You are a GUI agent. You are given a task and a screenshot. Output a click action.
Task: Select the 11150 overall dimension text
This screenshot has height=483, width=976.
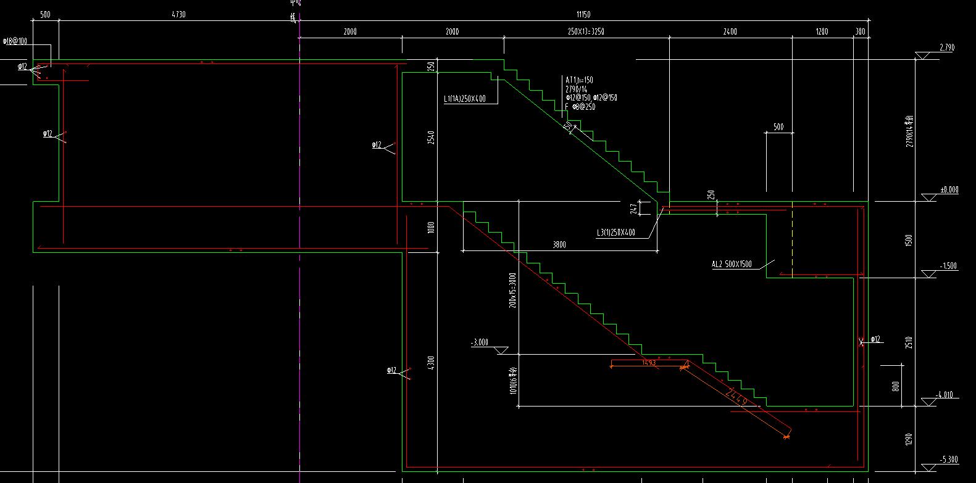(583, 14)
